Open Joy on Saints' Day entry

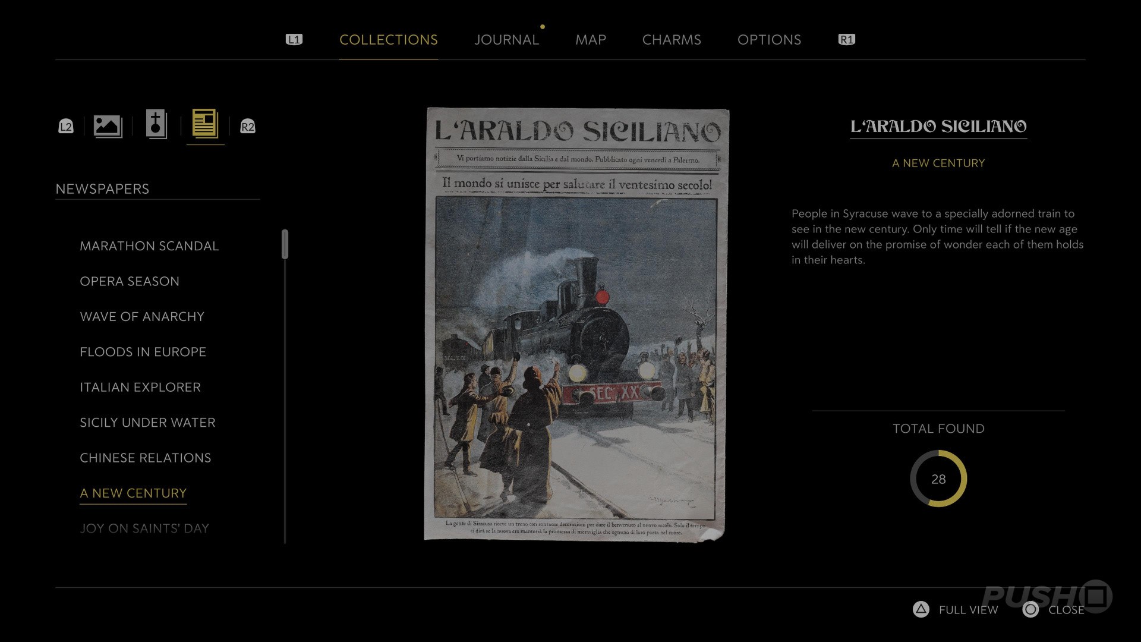tap(144, 528)
